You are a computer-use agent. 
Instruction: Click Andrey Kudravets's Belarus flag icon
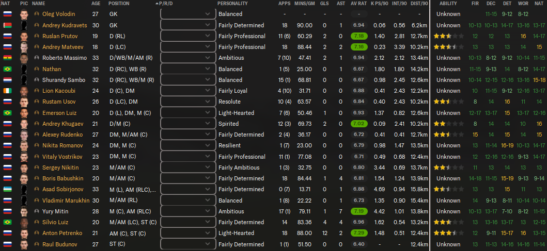(x=7, y=25)
